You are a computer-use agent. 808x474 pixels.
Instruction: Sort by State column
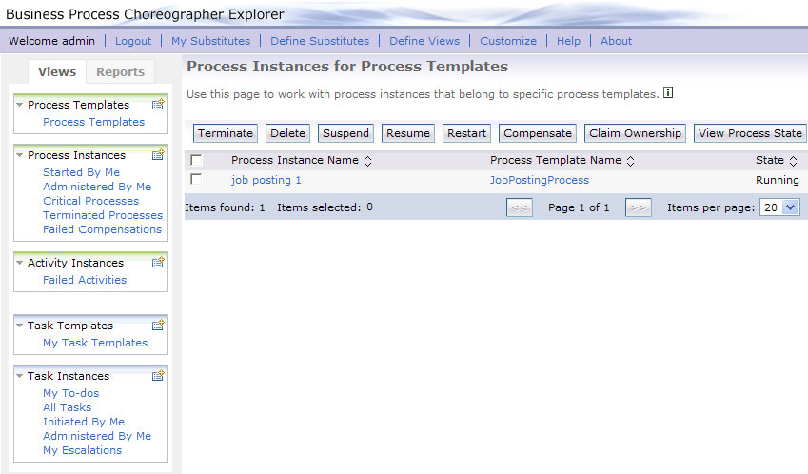tap(793, 161)
